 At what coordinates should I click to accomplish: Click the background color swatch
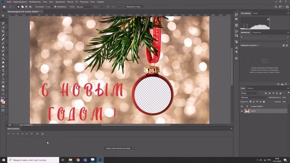point(4,102)
